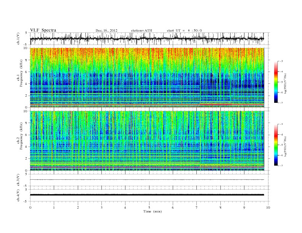
Task: Click the "-4" tick on ch.2 color bar
Action: click(281, 134)
